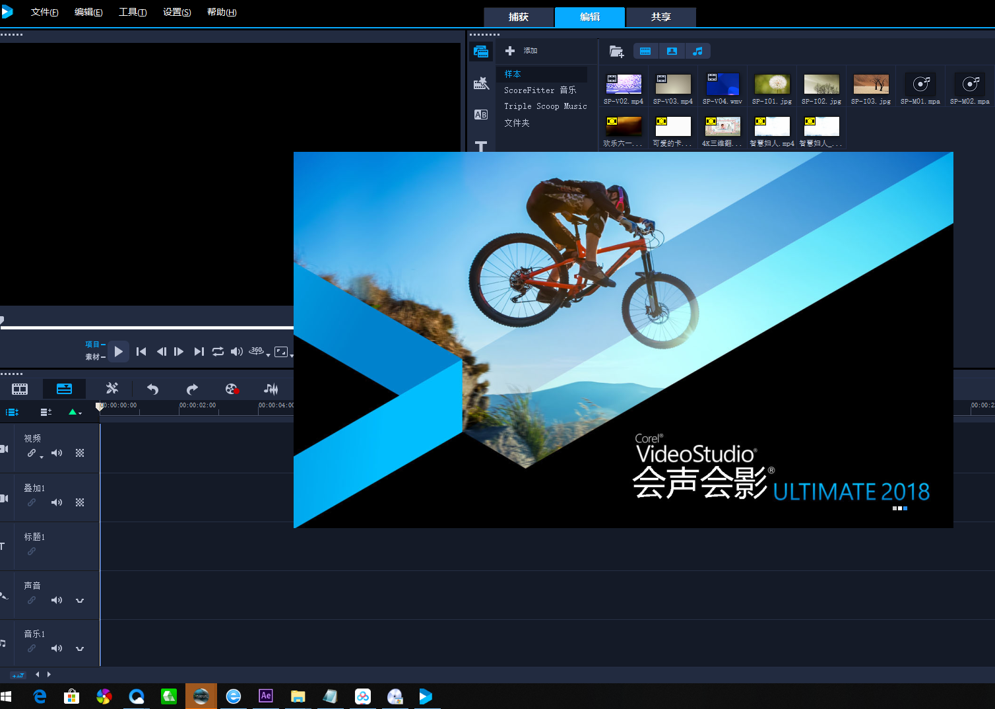Step back one frame
The height and width of the screenshot is (709, 995).
point(161,351)
